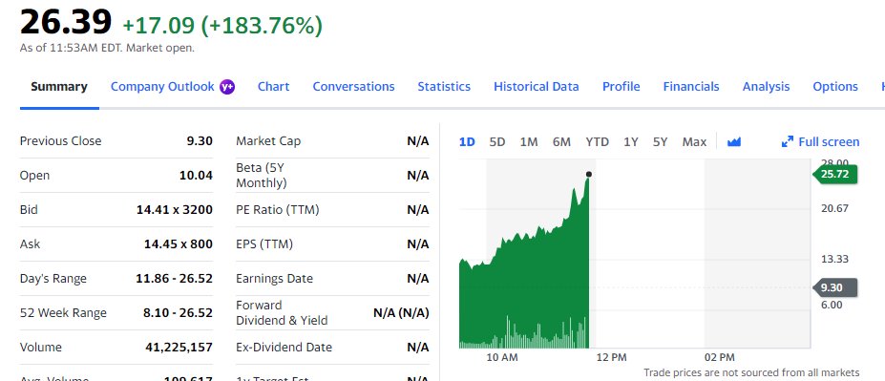This screenshot has height=381, width=885.
Task: Click the Options tab
Action: (x=835, y=87)
